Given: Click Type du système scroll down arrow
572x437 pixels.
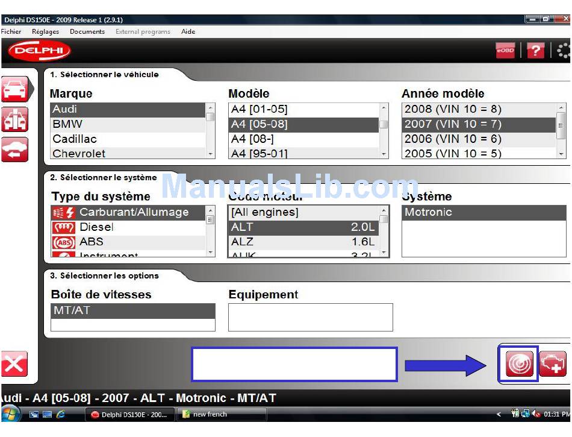Looking at the screenshot, I should (211, 253).
